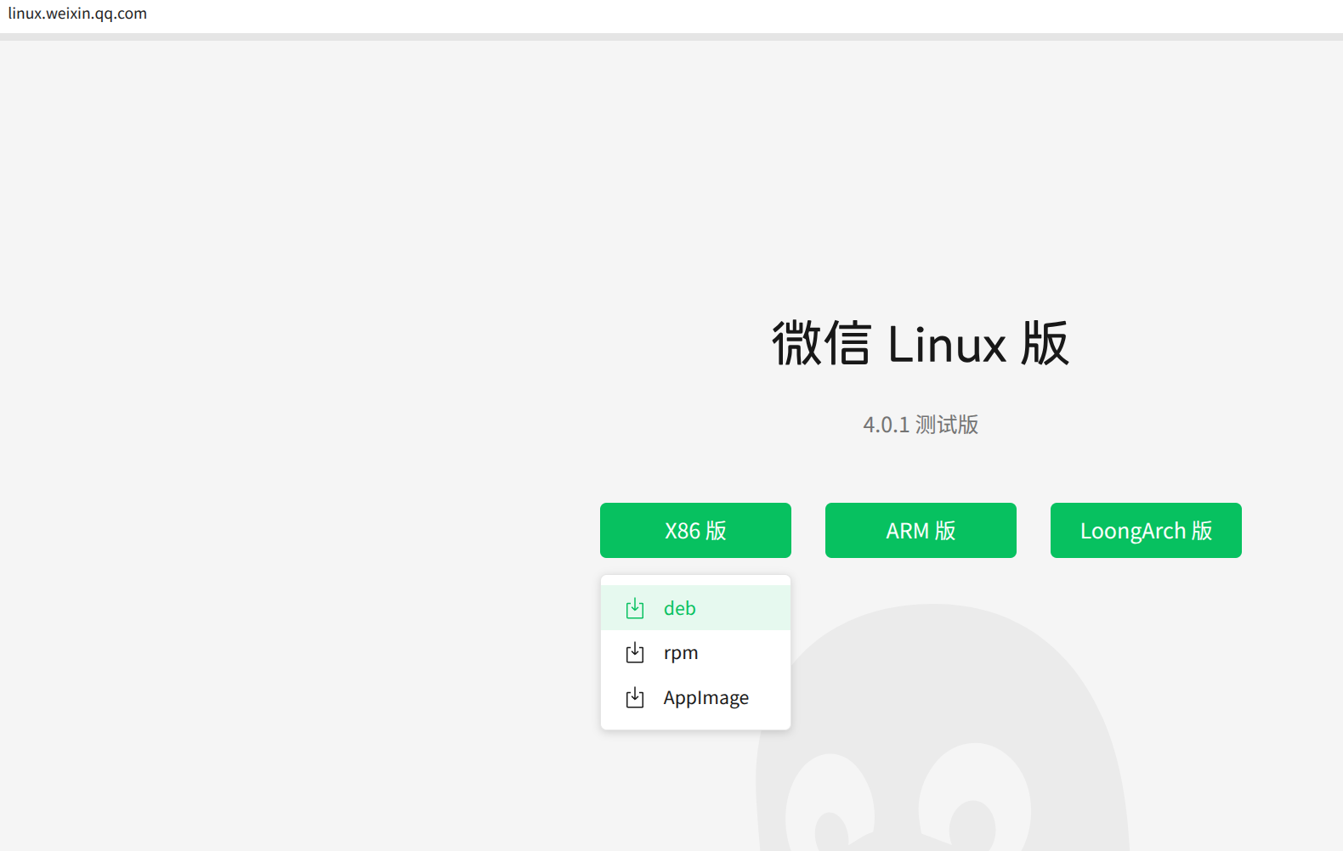The image size is (1343, 851).
Task: Click the download icon beside AppImage
Action: [635, 697]
